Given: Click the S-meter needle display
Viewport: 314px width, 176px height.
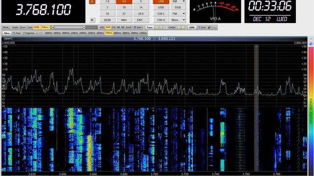Looking at the screenshot, I should [x=215, y=11].
